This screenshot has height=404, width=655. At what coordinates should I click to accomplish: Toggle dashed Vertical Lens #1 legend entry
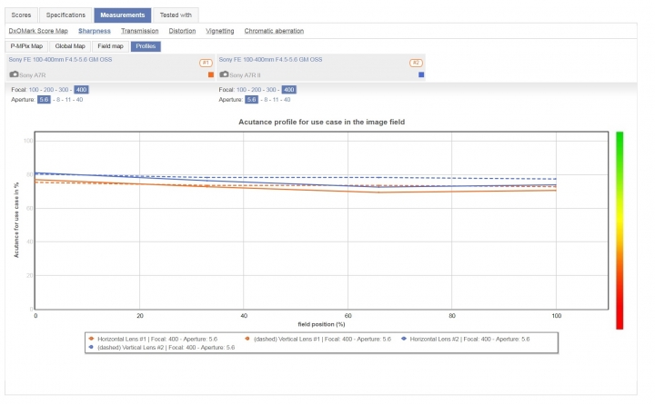[317, 339]
